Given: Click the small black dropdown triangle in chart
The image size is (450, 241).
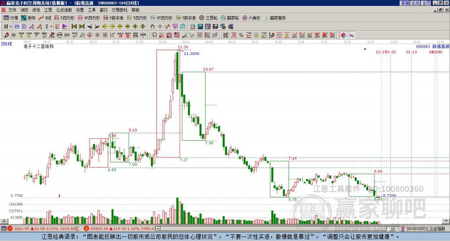Looking at the screenshot, I should (365, 49).
